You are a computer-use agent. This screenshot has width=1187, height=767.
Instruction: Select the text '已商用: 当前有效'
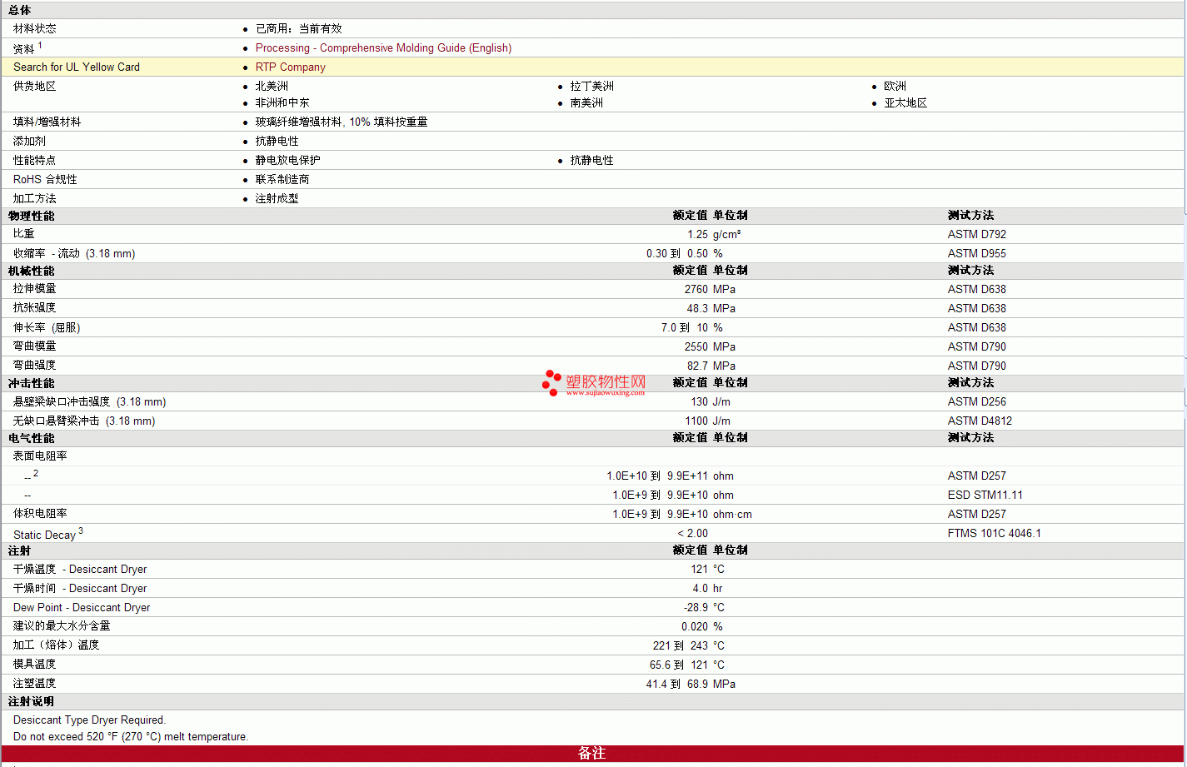pyautogui.click(x=299, y=29)
